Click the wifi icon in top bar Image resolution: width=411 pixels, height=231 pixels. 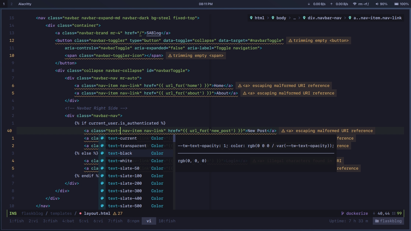pos(355,4)
